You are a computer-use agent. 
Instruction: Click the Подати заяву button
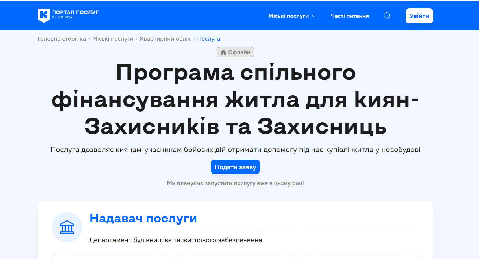coord(235,167)
